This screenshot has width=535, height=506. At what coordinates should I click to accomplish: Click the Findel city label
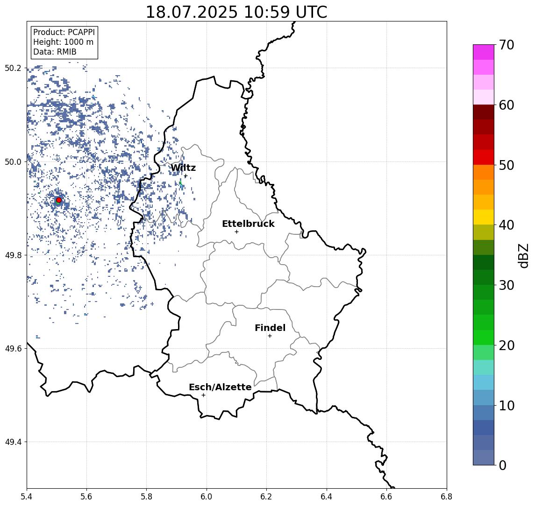[270, 328]
